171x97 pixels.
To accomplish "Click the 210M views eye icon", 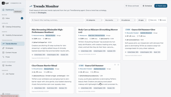I will (x=32, y=39).
